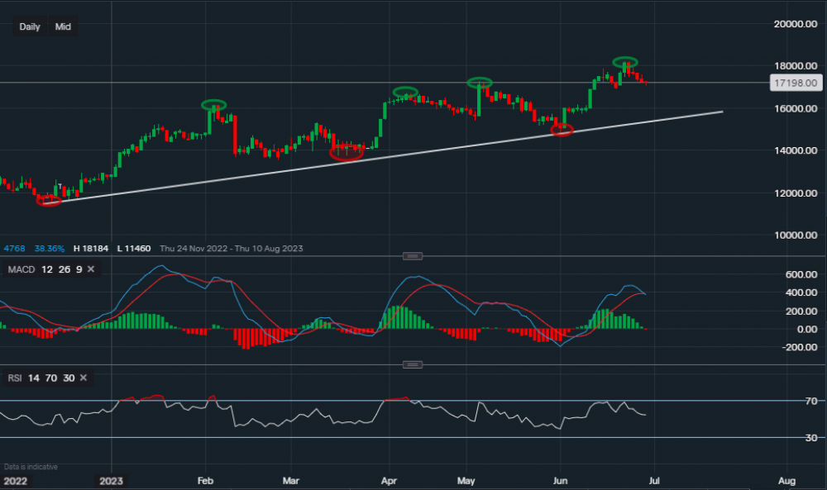Open the Daily timeframe selector

pyautogui.click(x=30, y=26)
